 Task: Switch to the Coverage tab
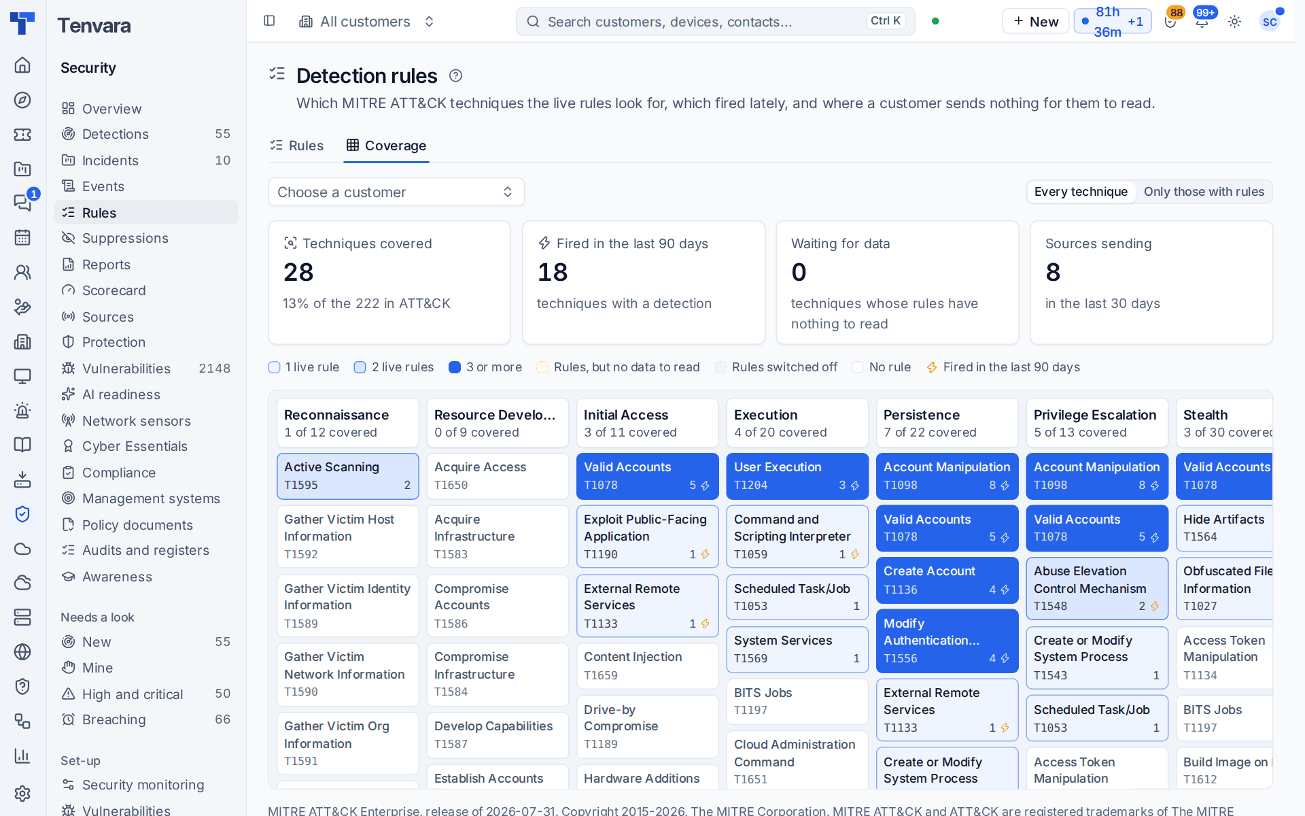[x=386, y=146]
